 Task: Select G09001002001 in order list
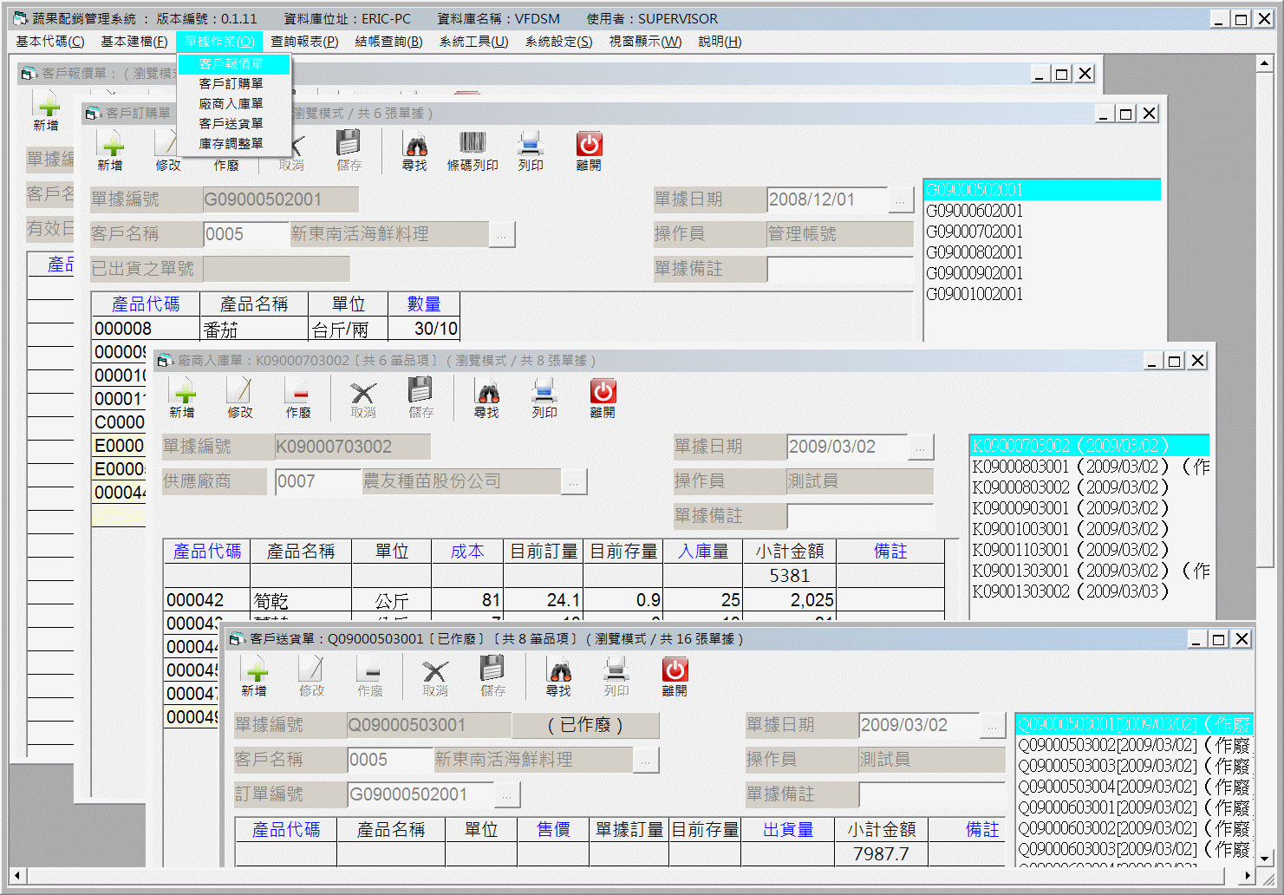[x=974, y=294]
